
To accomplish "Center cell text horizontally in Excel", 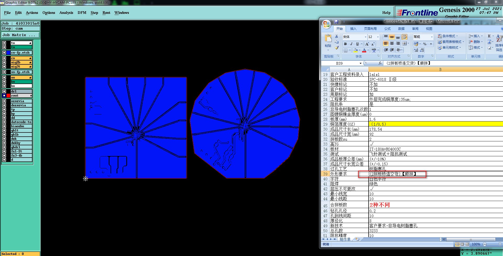I will 392,43.
